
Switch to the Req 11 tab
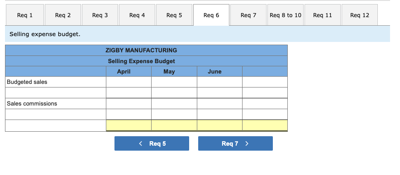click(323, 15)
